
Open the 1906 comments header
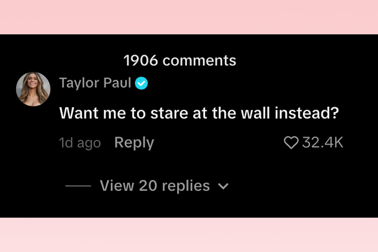point(180,60)
